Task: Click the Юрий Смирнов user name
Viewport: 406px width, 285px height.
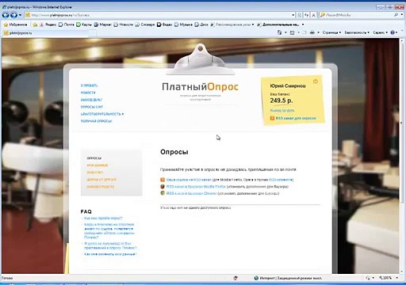Action: tap(288, 85)
